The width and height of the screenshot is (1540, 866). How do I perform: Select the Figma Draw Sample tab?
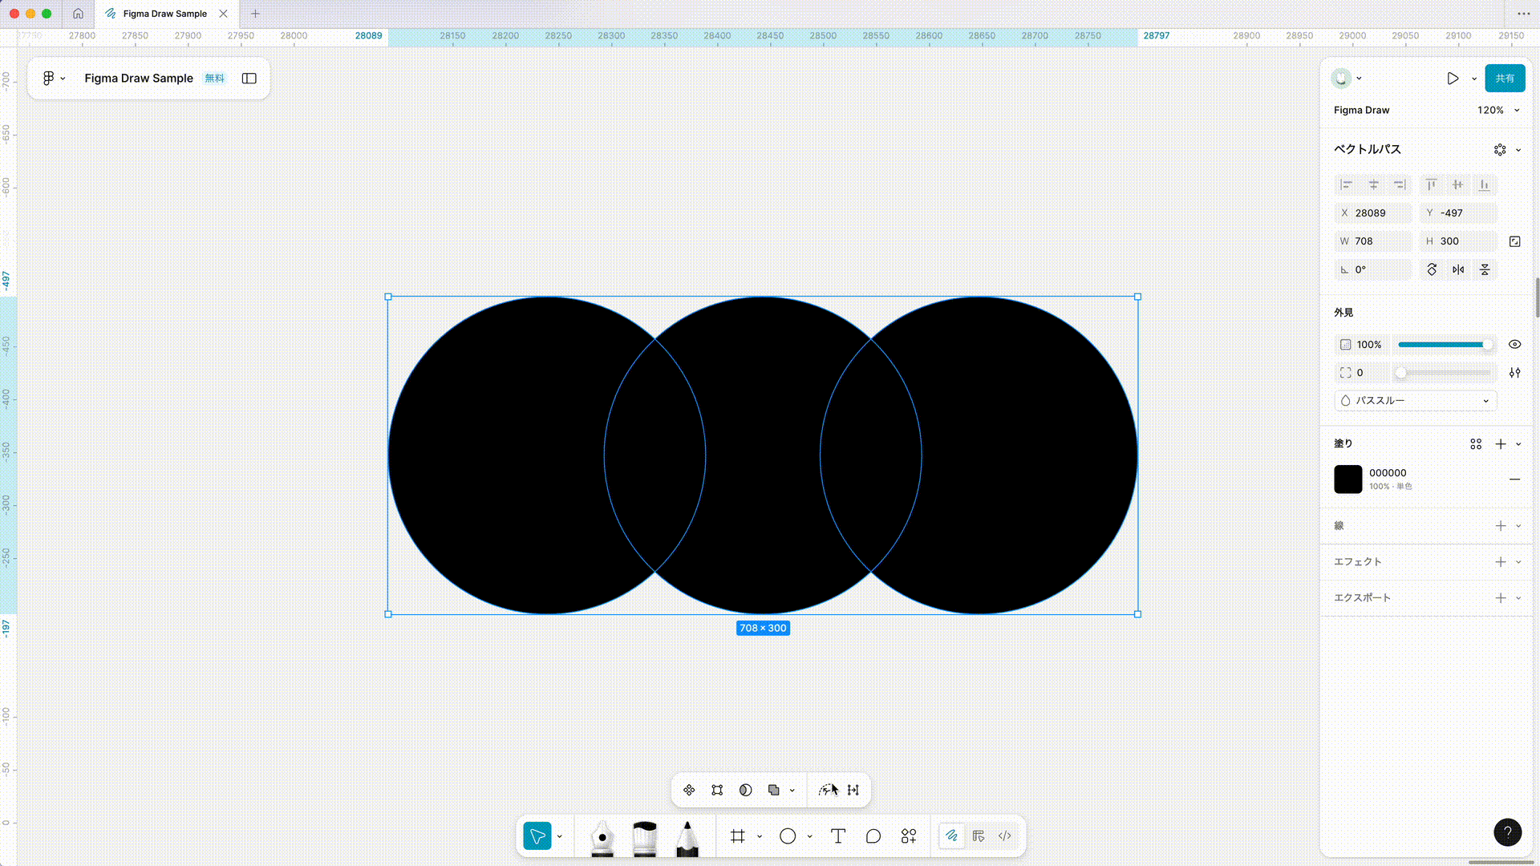[x=164, y=14]
